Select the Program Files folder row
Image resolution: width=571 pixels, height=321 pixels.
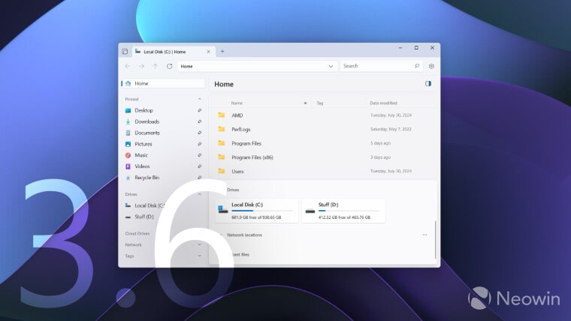323,143
